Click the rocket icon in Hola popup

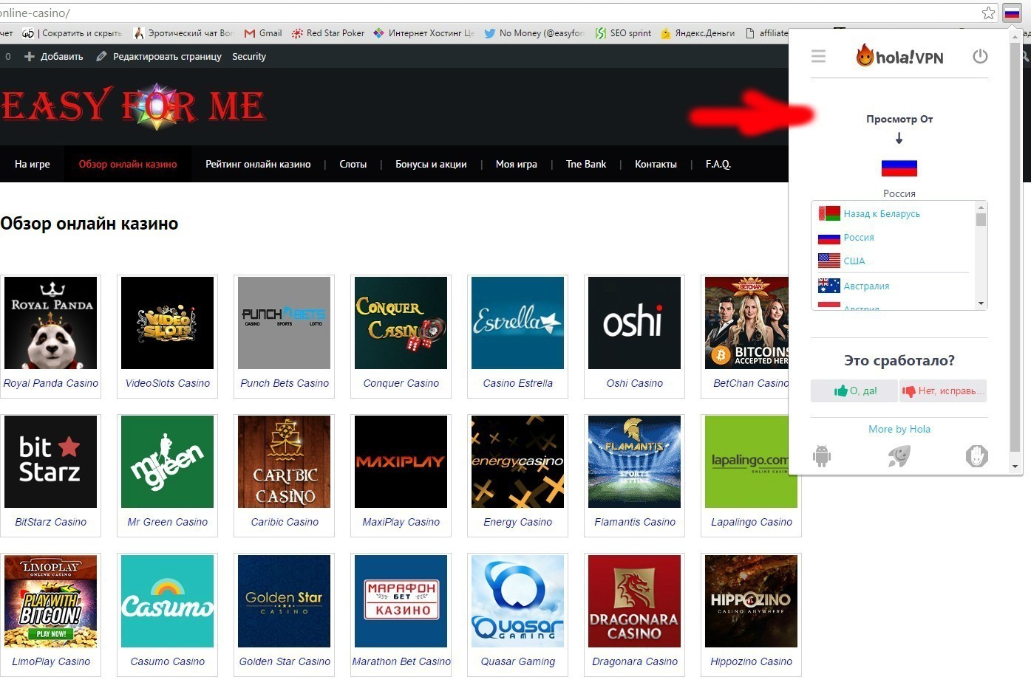tap(899, 456)
